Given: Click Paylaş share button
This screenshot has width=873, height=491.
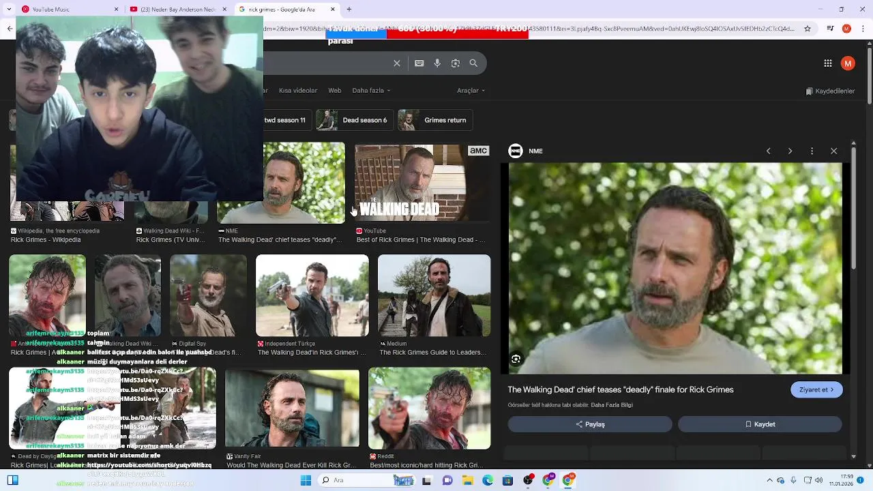Looking at the screenshot, I should coord(590,424).
